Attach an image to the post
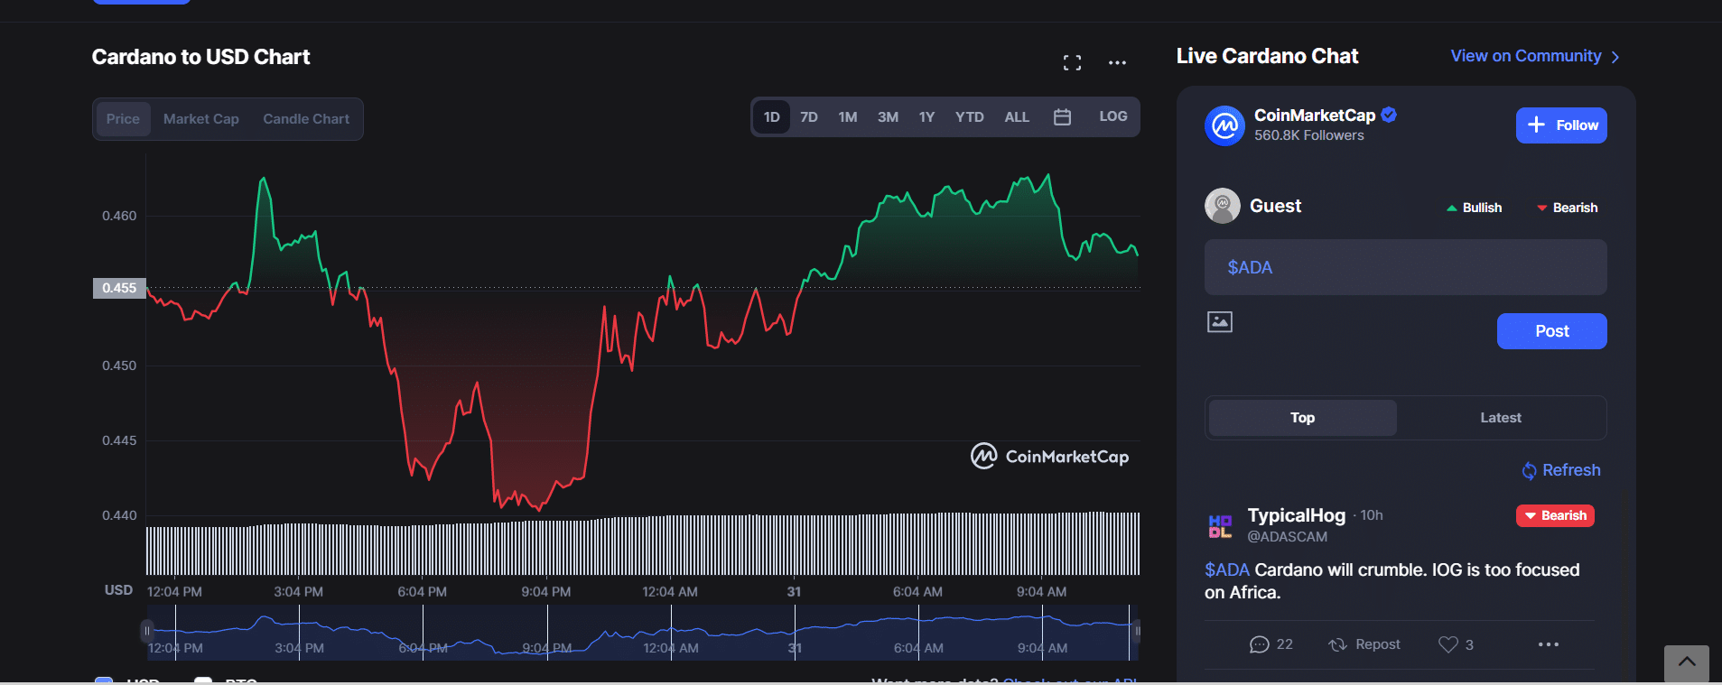 click(1220, 321)
